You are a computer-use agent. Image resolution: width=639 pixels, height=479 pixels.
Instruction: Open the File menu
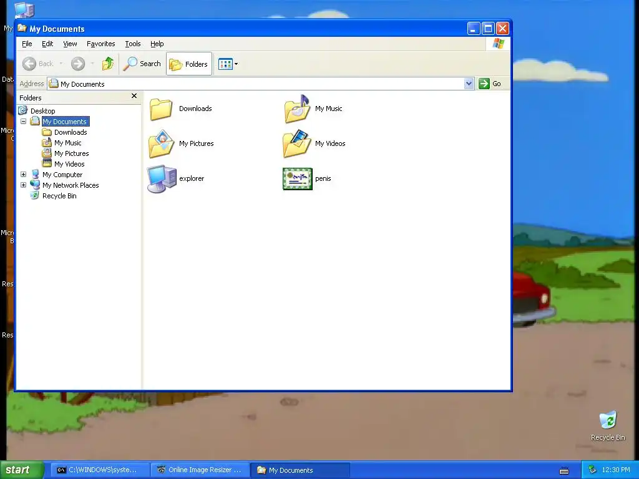click(x=27, y=44)
